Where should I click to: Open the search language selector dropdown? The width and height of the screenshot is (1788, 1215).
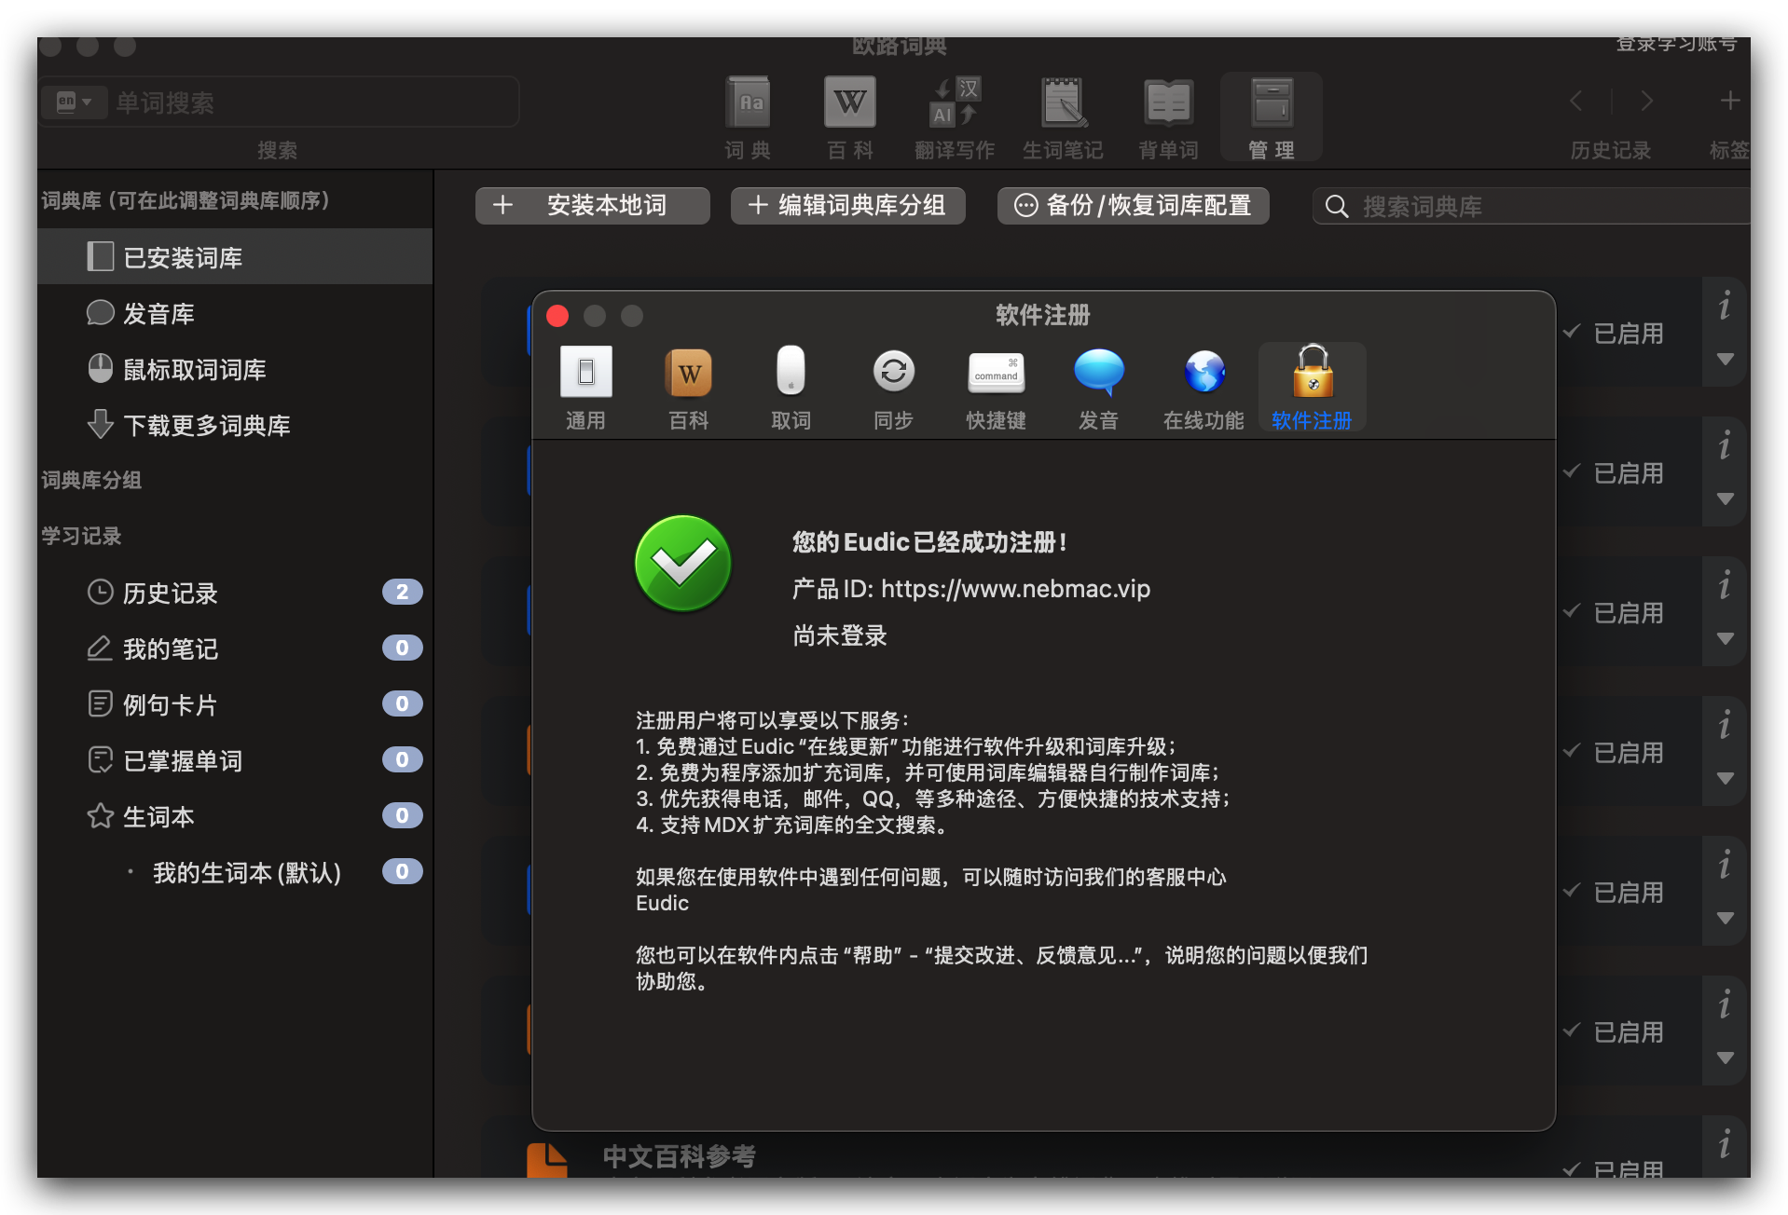point(74,102)
